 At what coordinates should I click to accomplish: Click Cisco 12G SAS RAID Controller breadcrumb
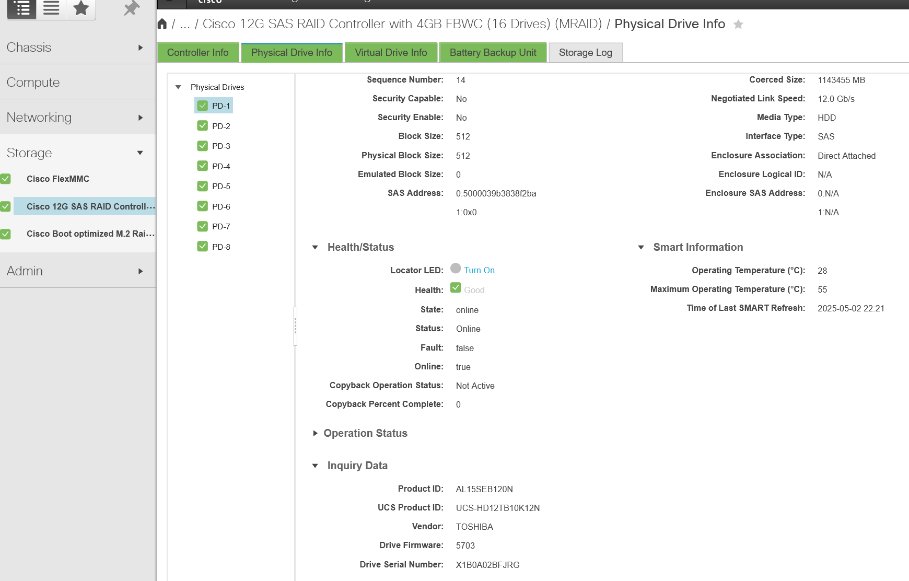click(402, 24)
